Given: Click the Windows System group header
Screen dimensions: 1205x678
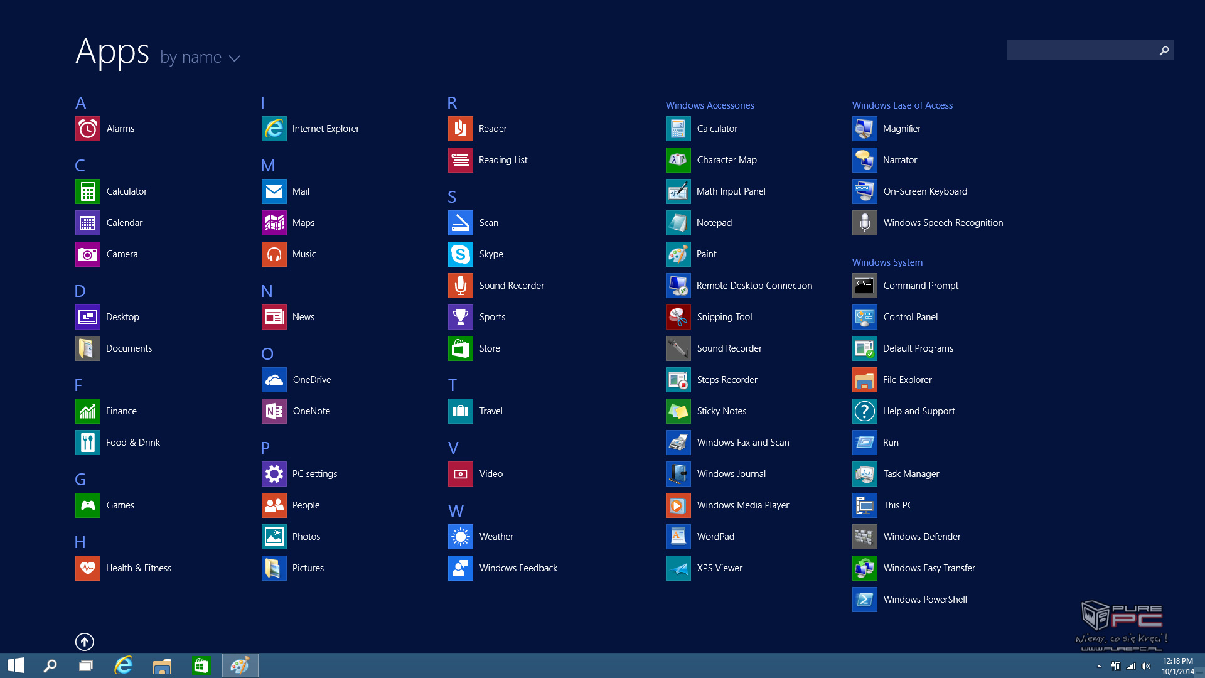Looking at the screenshot, I should click(887, 262).
